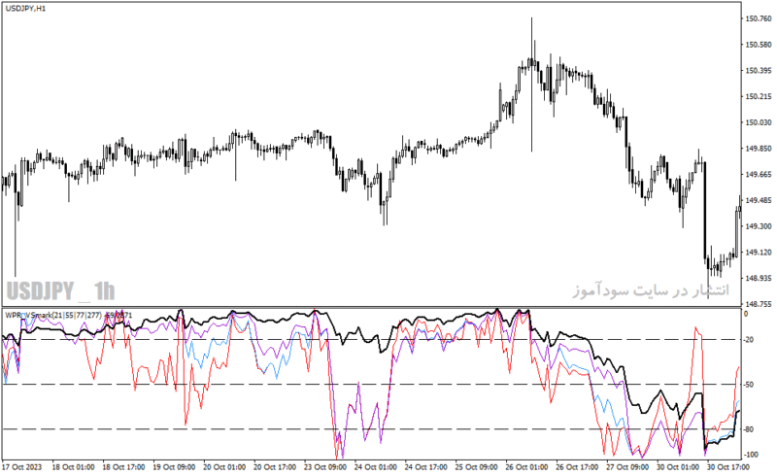Viewport: 777px width, 476px height.
Task: Click the 149.120 price axis label
Action: pyautogui.click(x=759, y=252)
